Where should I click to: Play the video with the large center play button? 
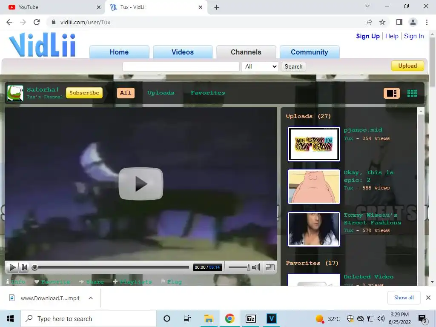(141, 184)
